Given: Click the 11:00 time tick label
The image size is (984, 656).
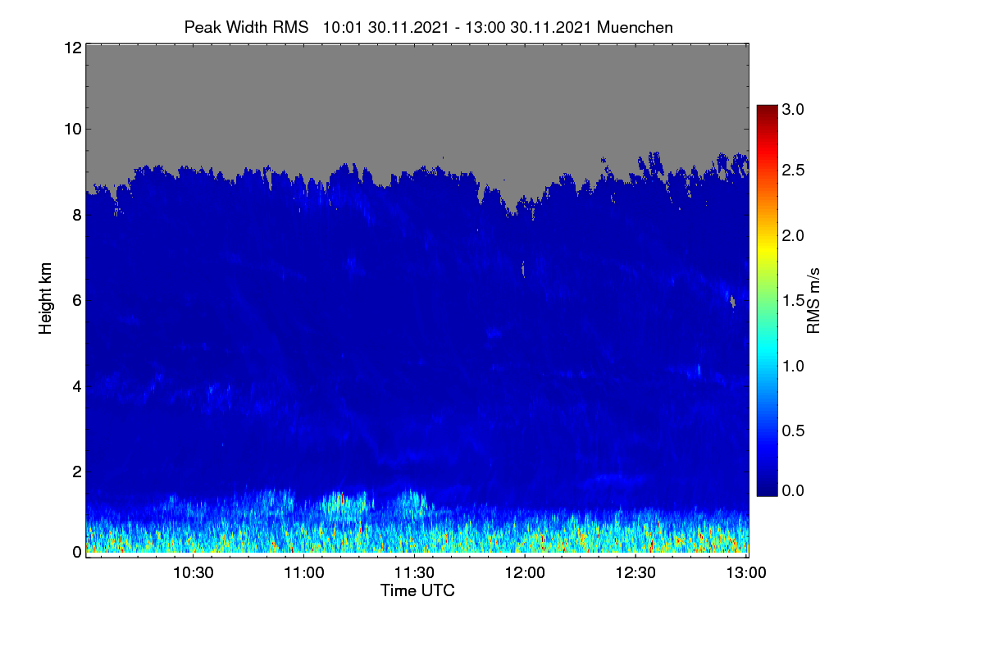Looking at the screenshot, I should tap(304, 573).
